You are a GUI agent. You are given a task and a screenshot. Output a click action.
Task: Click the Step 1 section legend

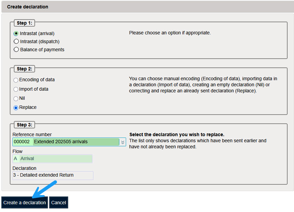[24, 23]
